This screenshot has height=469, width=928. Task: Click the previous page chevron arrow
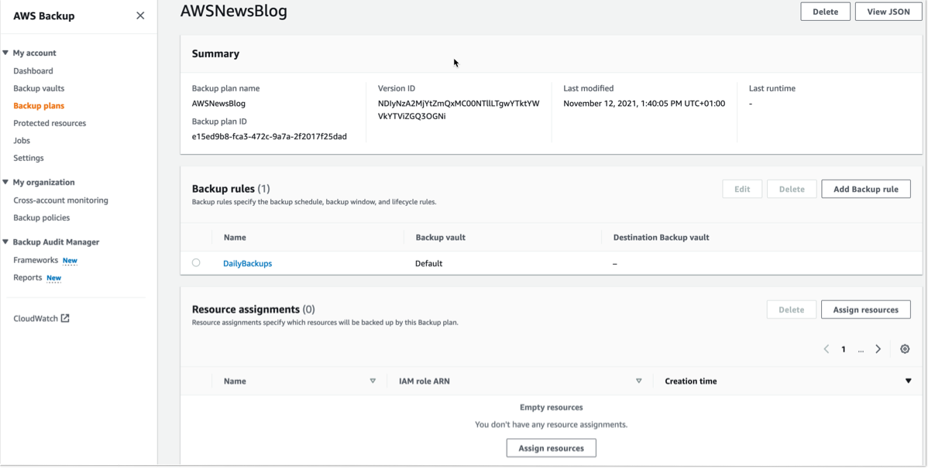(x=826, y=348)
